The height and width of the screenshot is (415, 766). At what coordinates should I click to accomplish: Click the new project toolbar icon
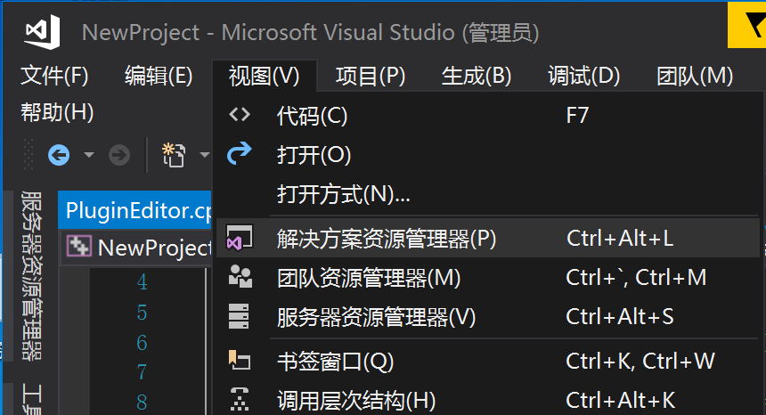point(173,155)
